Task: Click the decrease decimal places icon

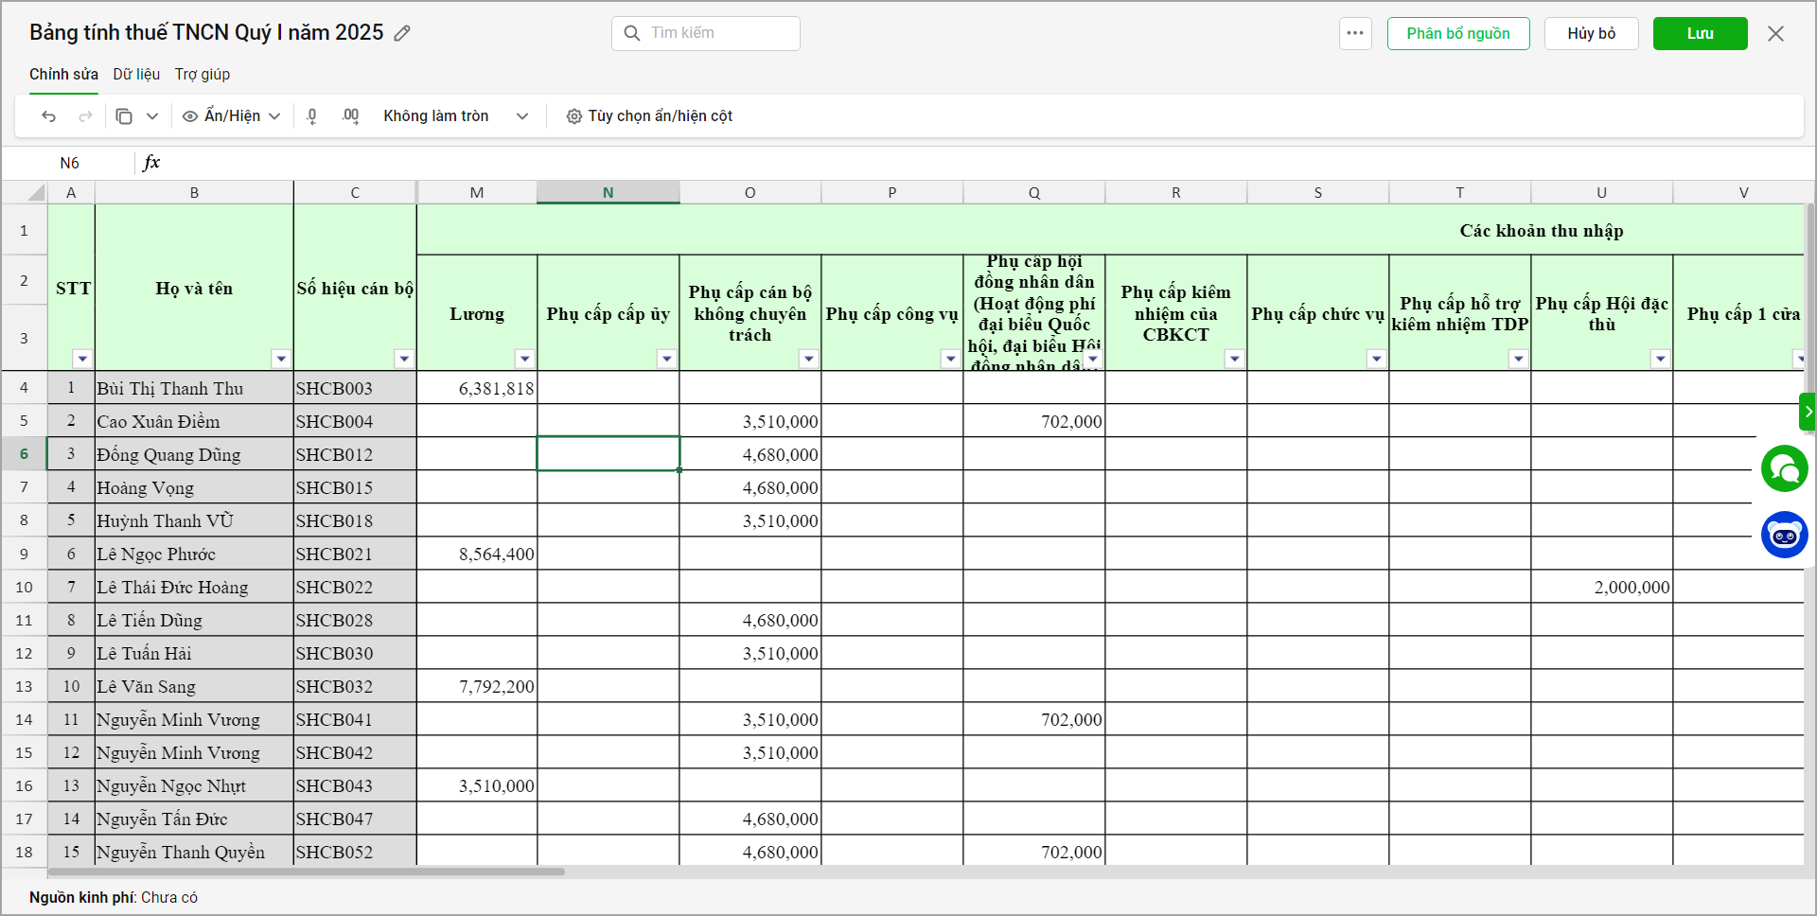Action: tap(312, 116)
